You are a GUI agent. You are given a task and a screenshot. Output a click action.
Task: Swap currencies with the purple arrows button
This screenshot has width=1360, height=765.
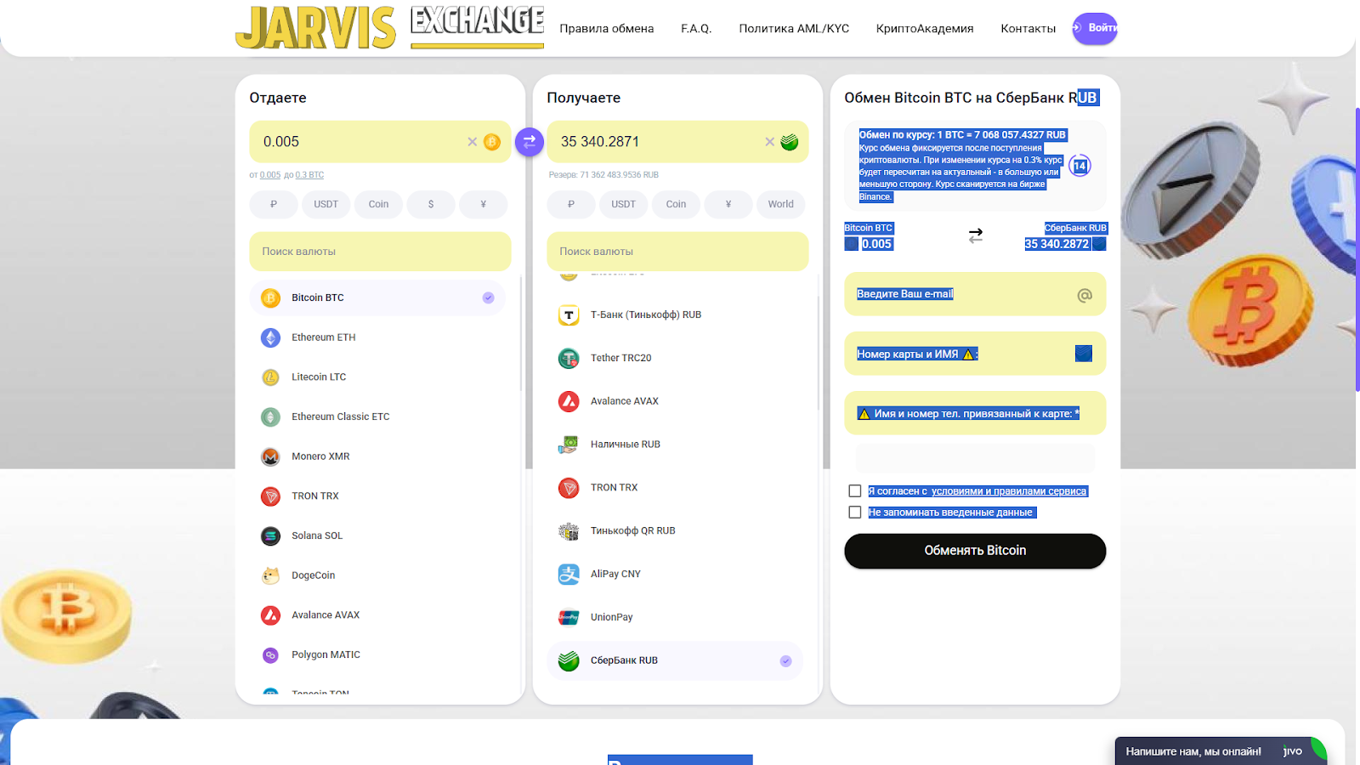530,142
